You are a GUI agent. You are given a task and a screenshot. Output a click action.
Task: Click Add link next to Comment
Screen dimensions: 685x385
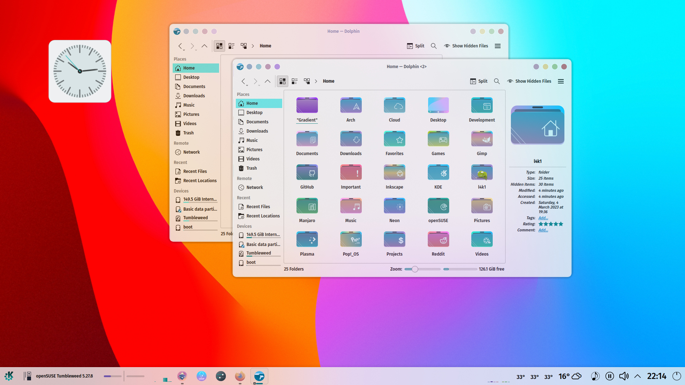(x=543, y=230)
